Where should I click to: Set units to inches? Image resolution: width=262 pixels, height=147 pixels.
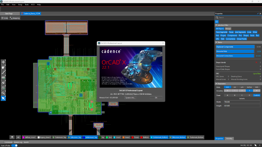(249, 87)
